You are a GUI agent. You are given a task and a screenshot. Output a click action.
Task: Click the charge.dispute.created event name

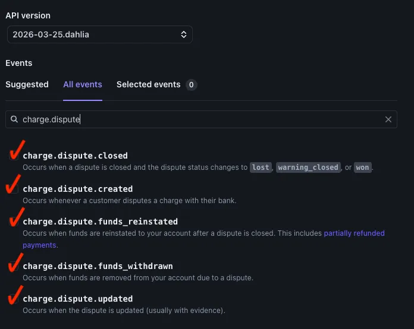[77, 189]
